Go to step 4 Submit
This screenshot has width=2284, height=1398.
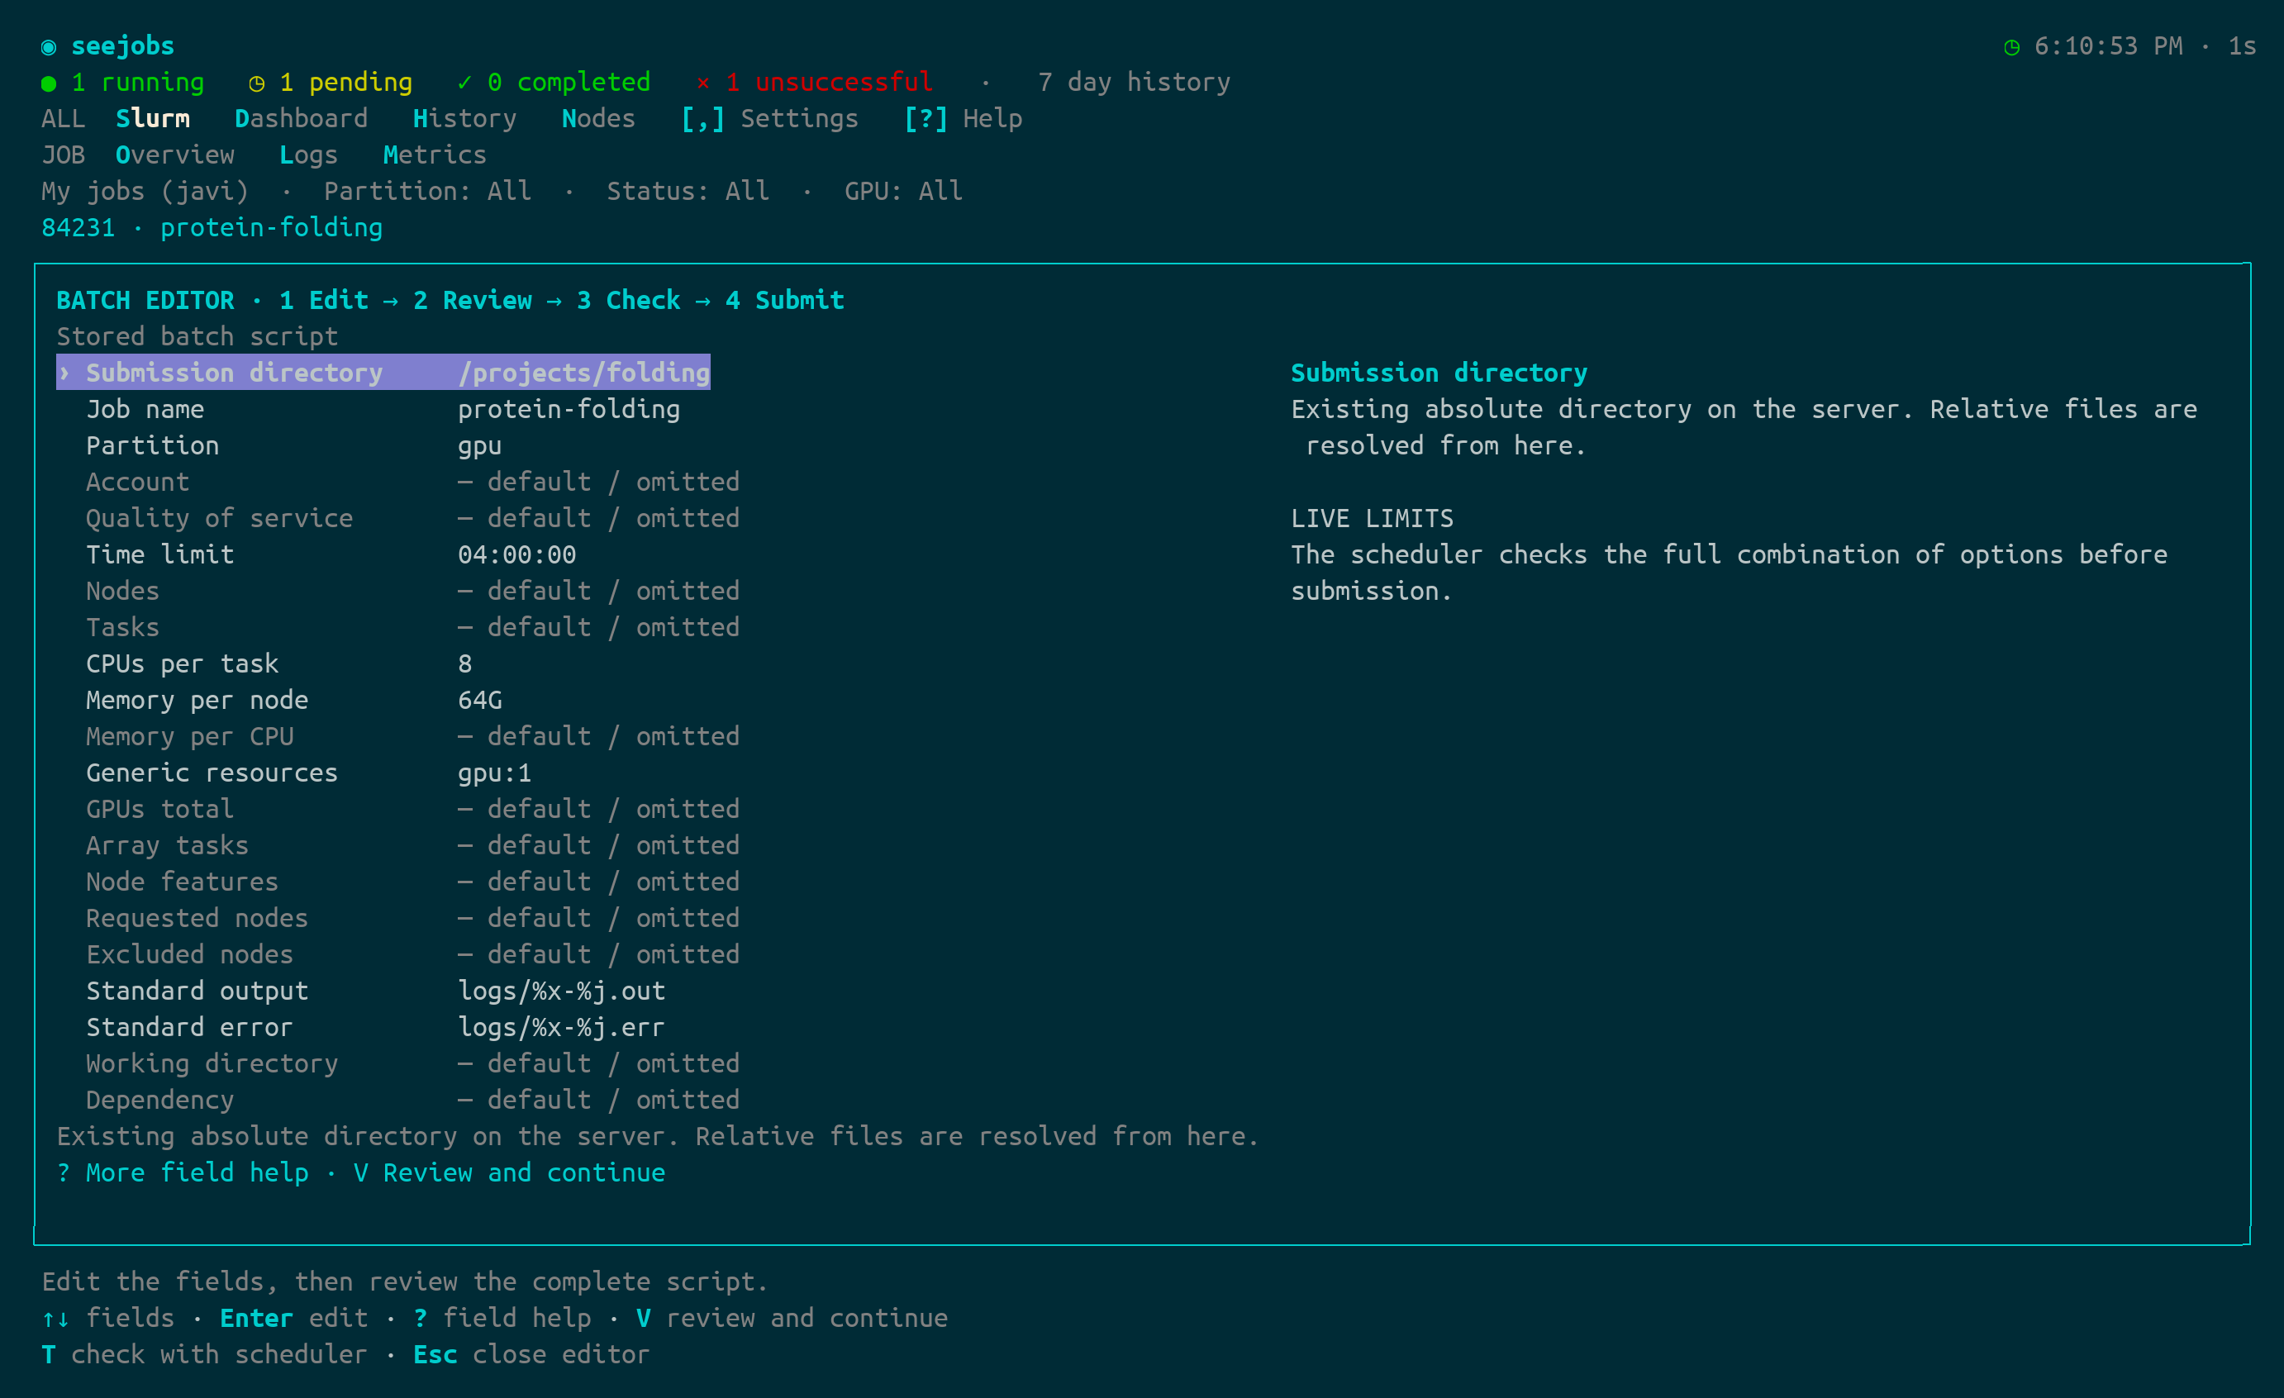coord(784,301)
